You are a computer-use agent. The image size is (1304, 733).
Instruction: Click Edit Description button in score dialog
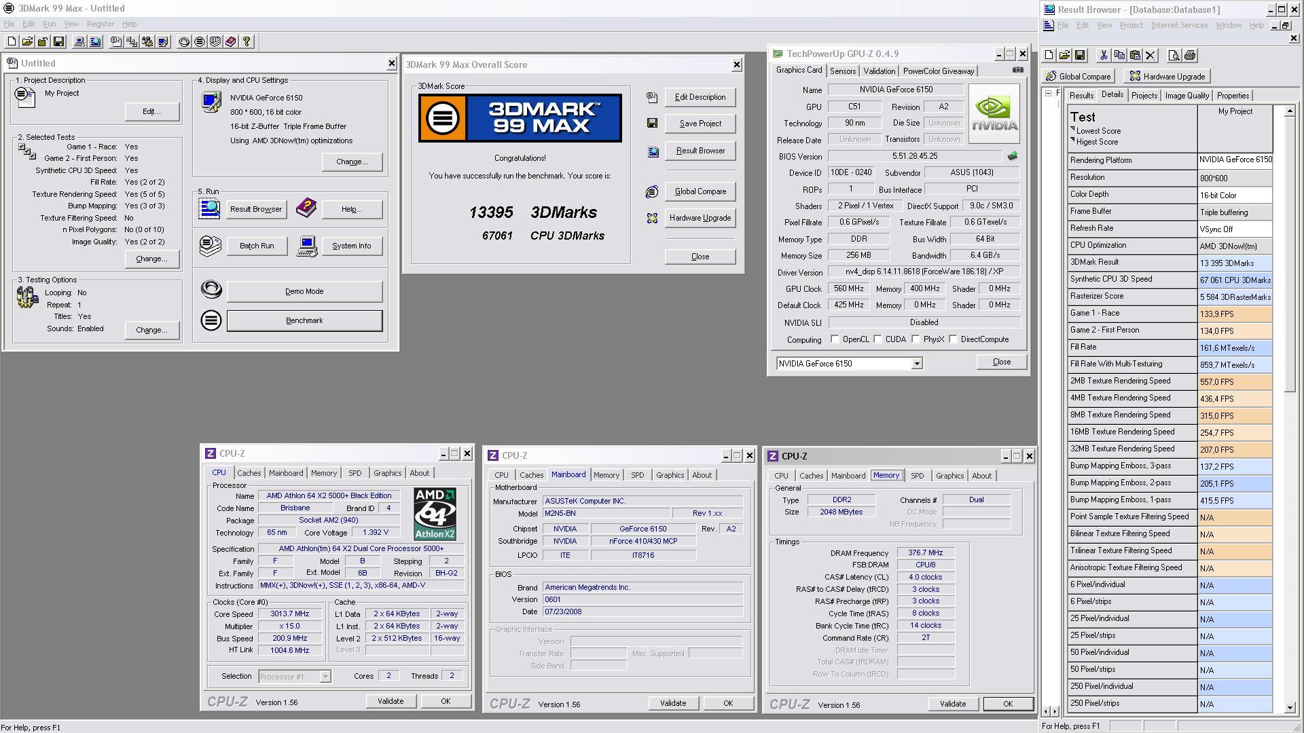click(x=700, y=97)
